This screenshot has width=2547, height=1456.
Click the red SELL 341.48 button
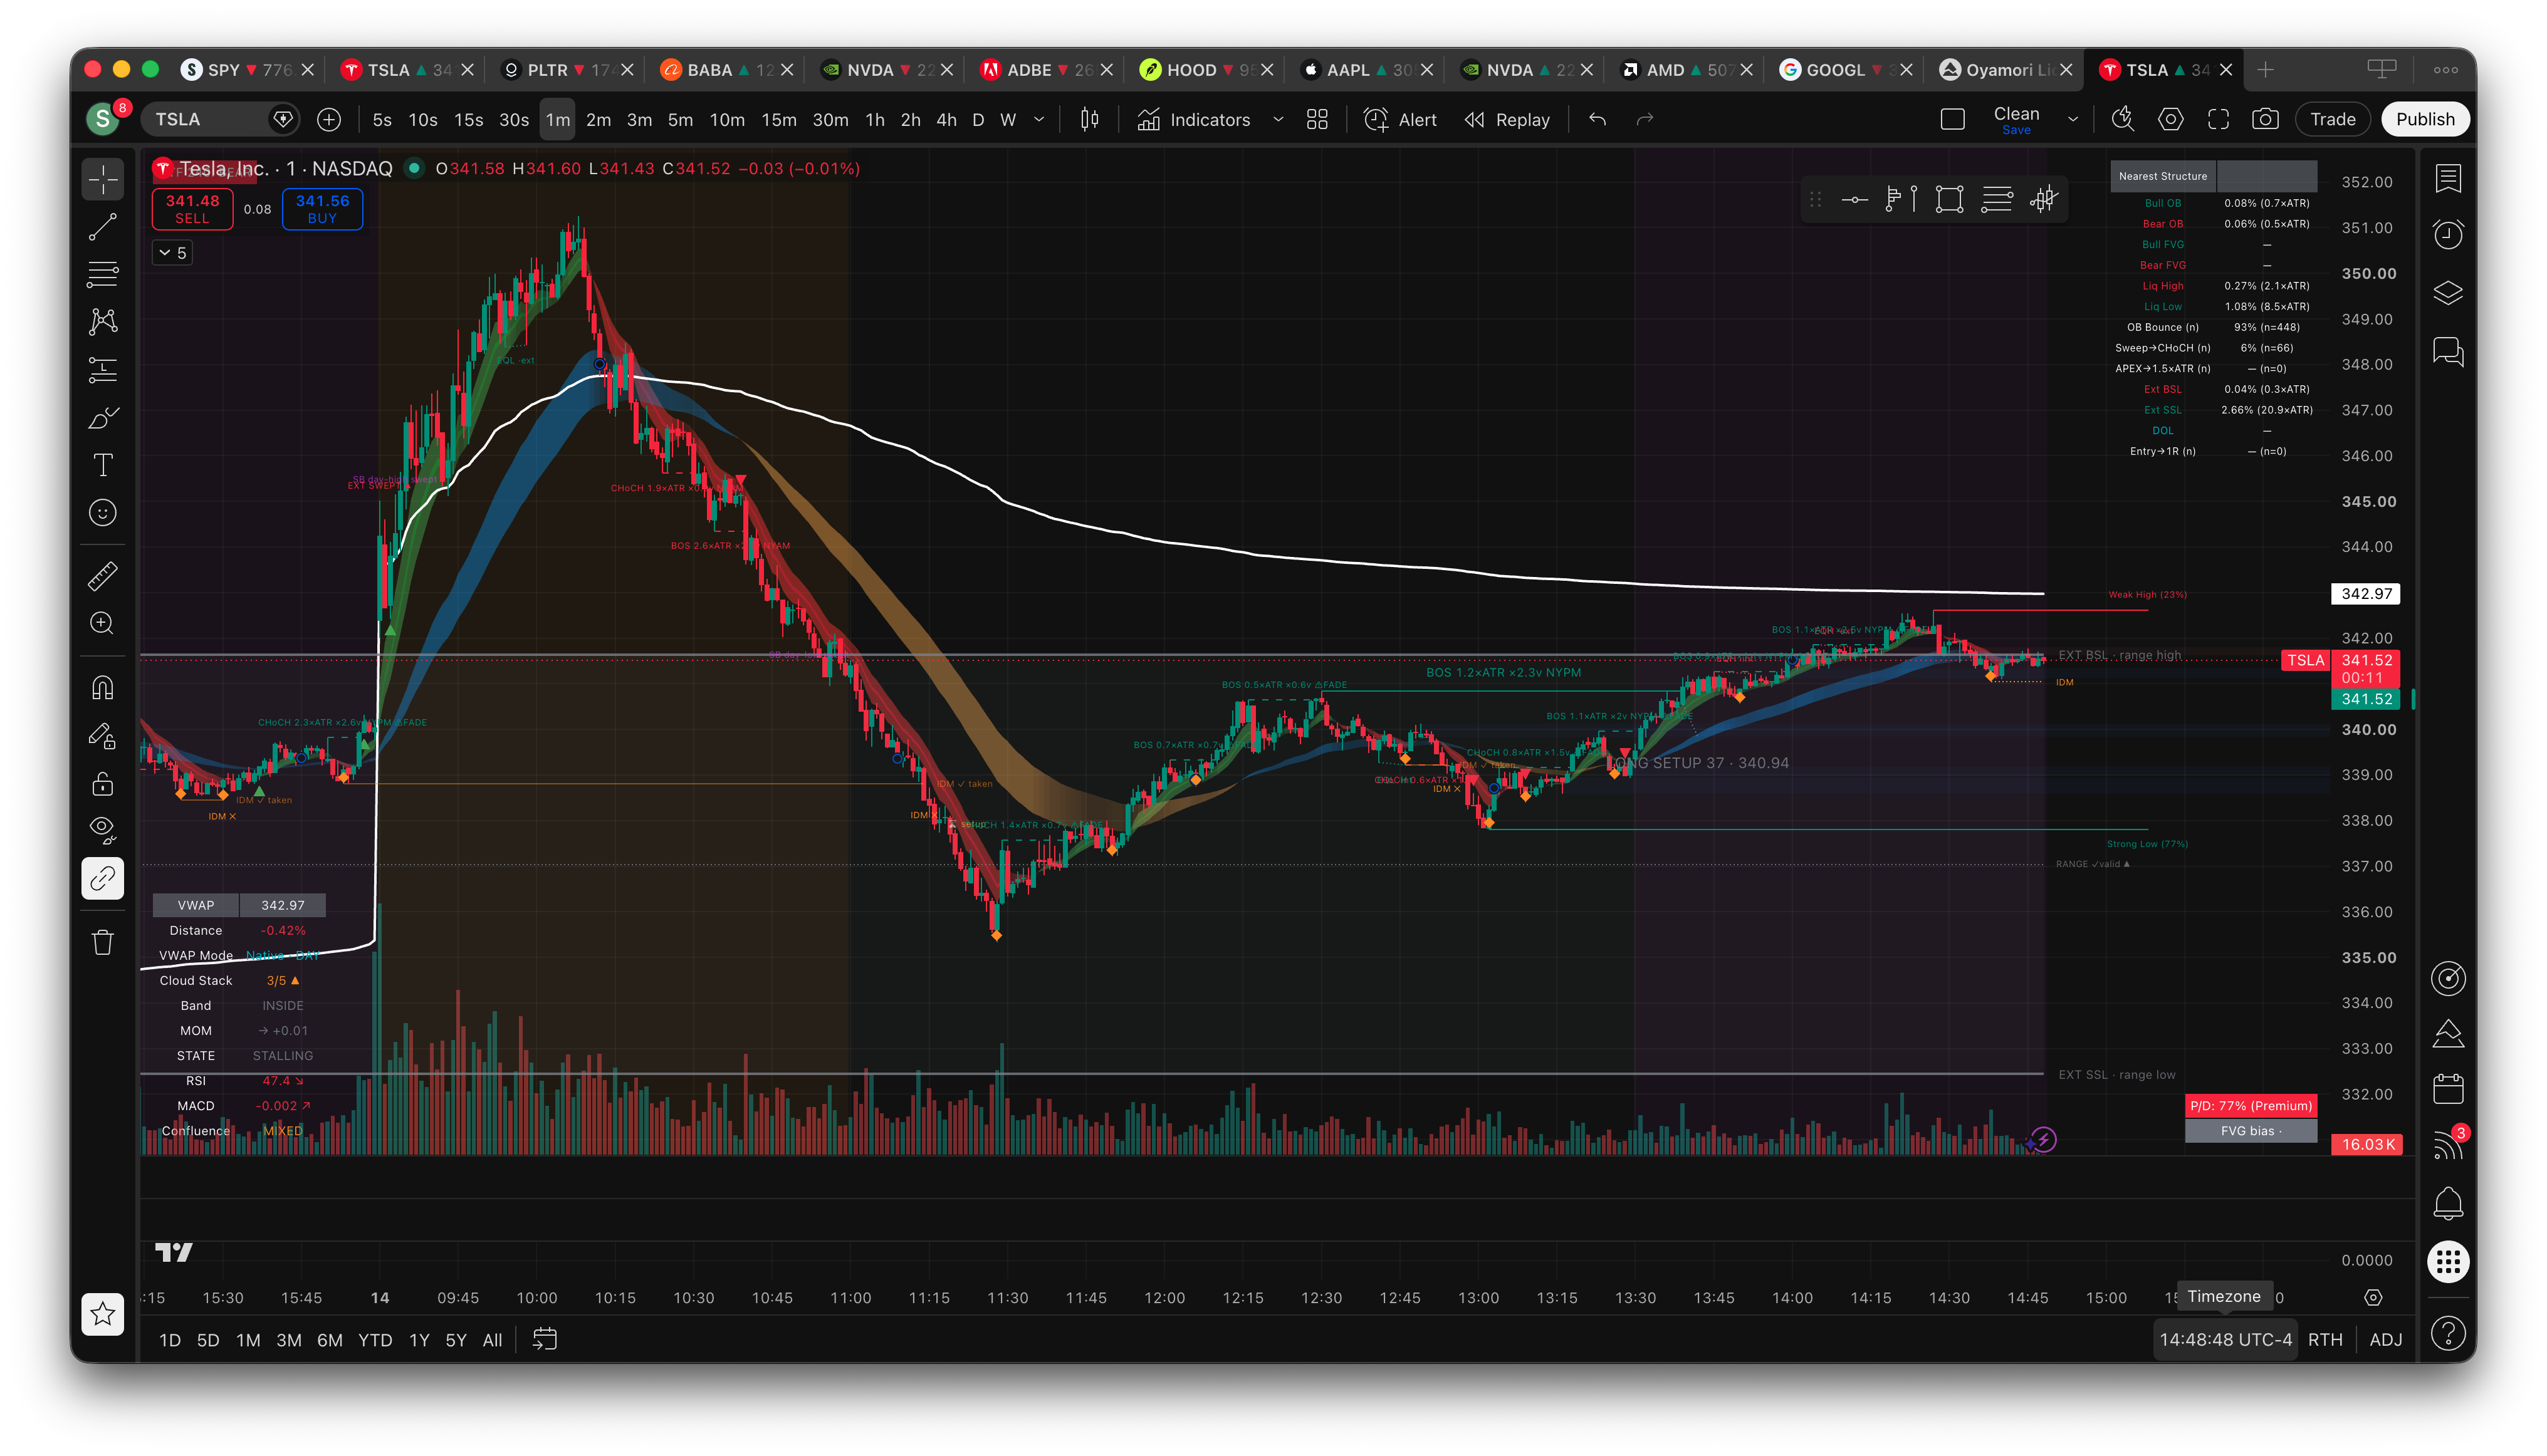click(x=192, y=209)
